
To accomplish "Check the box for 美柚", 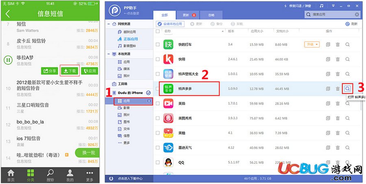I will point(158,133).
